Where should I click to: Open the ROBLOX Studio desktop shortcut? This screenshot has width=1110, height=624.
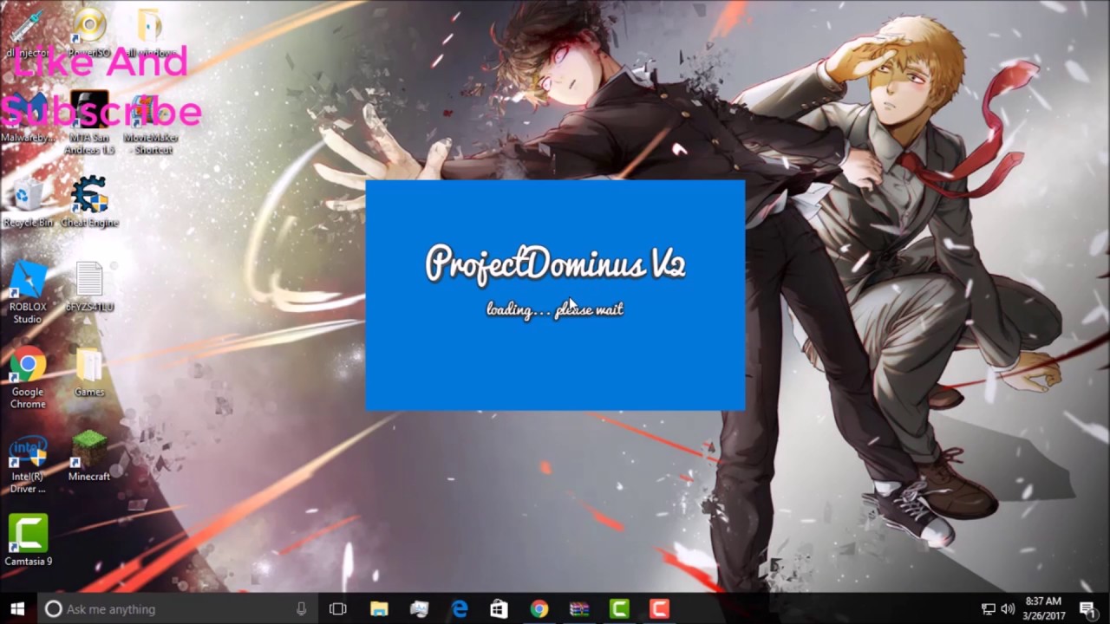pos(28,293)
